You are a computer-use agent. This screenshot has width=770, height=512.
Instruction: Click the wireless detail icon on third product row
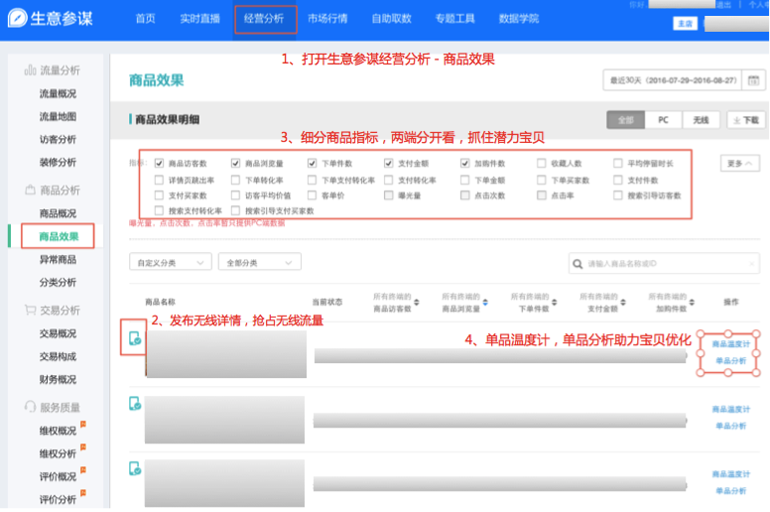coord(135,468)
